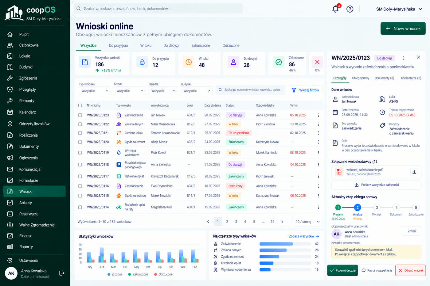Viewport: 430px width, 286px height.
Task: Check the box for WN/2025/0116
Action: tap(80, 186)
